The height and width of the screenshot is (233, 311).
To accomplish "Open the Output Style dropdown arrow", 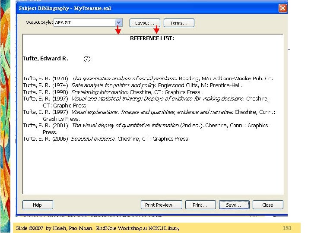I will click(119, 22).
